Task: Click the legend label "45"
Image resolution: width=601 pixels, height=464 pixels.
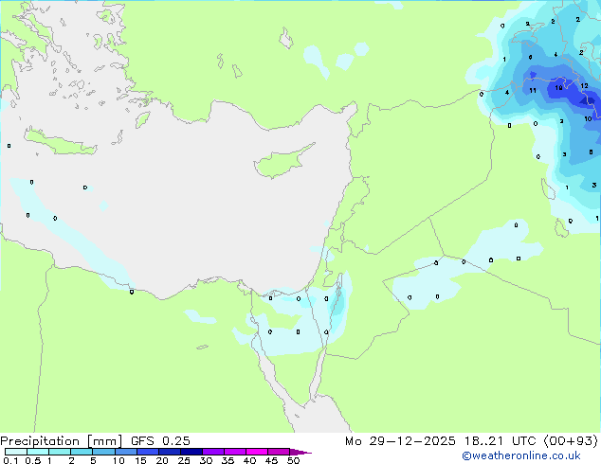Action: (271, 460)
